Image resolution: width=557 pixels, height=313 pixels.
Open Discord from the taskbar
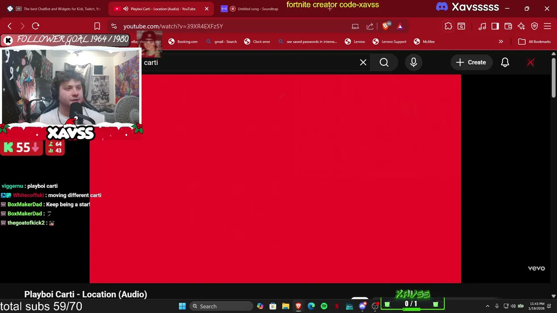(x=362, y=306)
